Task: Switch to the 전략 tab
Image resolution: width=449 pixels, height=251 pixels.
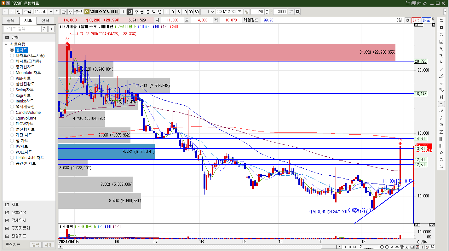Action: coord(45,20)
